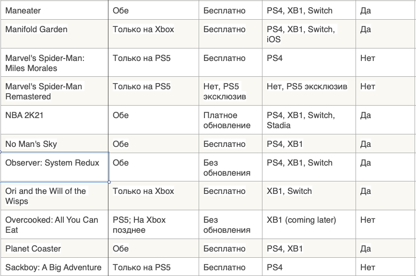Select the Planet Coaster cell

point(33,249)
